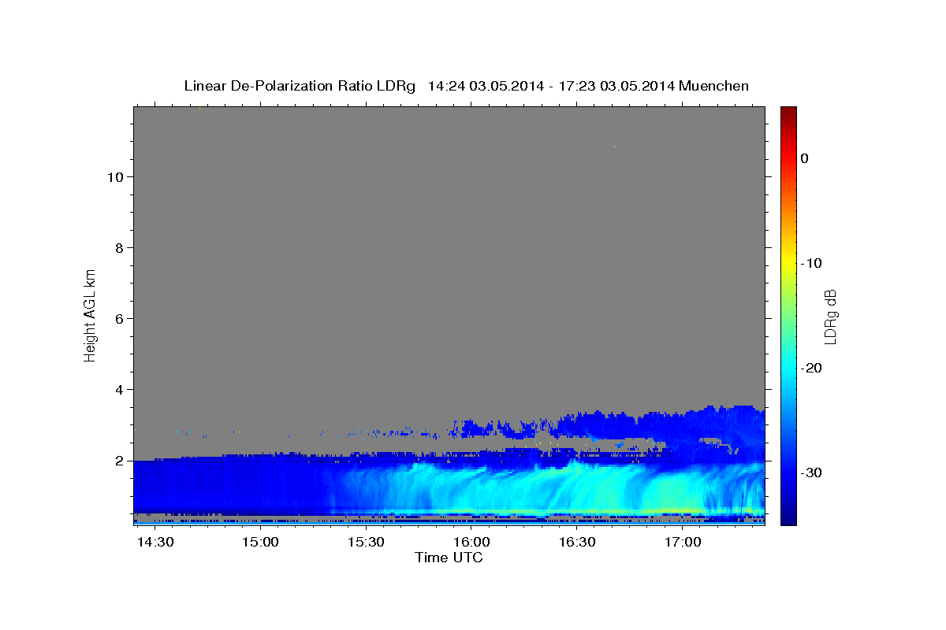Click the height tick label 8
This screenshot has width=946, height=630.
(x=119, y=248)
